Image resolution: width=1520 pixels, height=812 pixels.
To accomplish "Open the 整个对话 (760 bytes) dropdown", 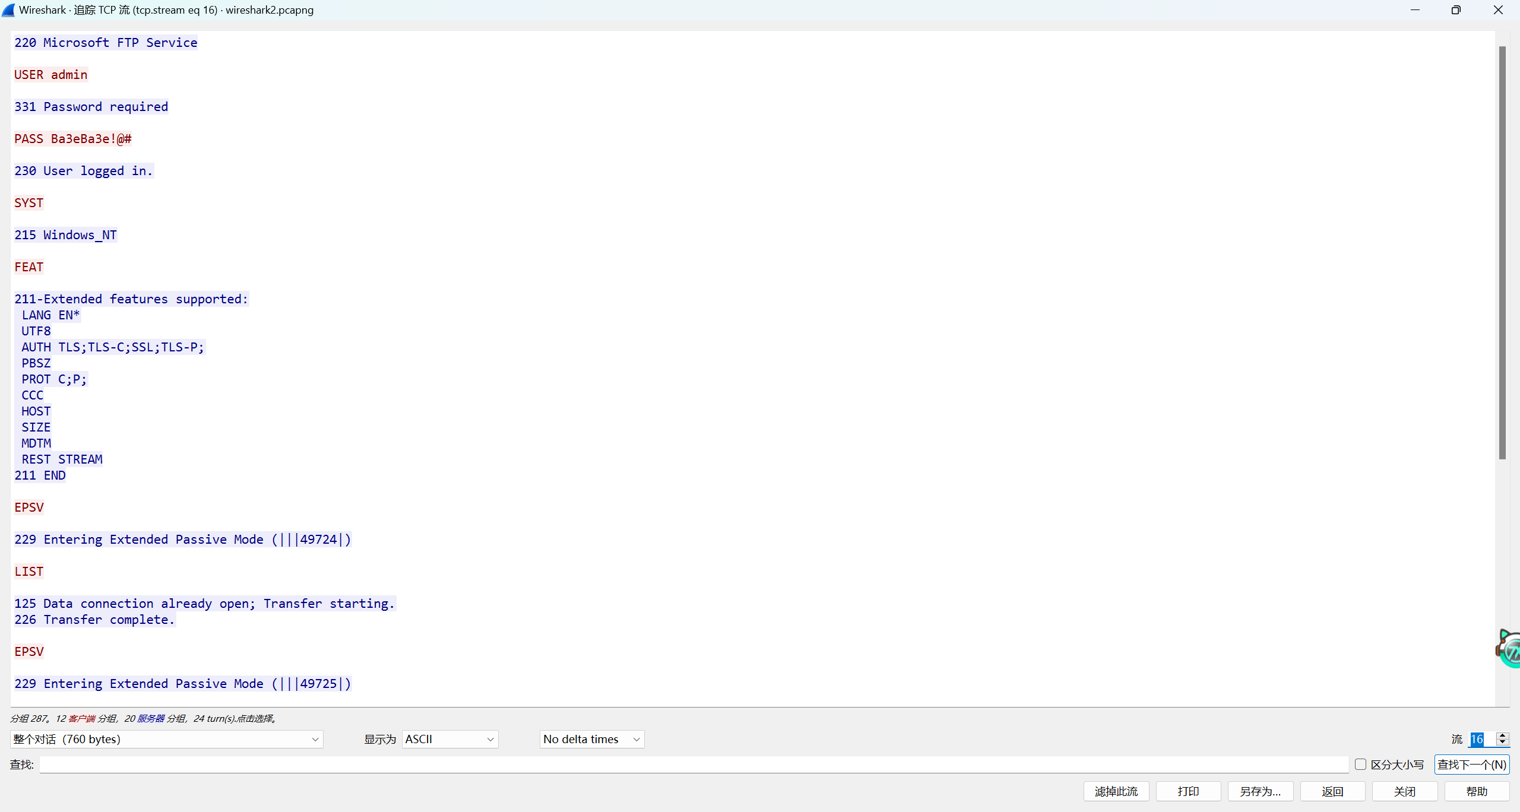I will coord(166,739).
